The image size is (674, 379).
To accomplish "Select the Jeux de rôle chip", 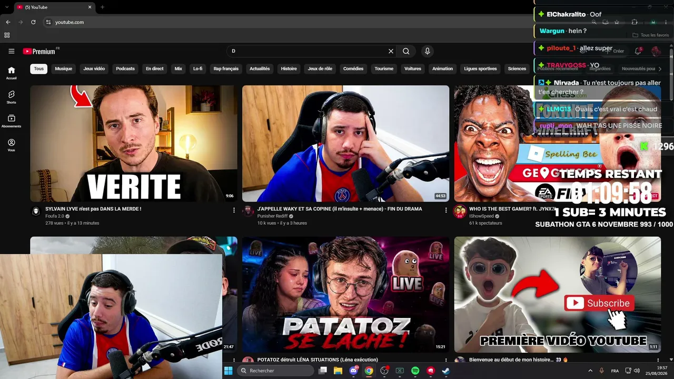I will [x=320, y=68].
